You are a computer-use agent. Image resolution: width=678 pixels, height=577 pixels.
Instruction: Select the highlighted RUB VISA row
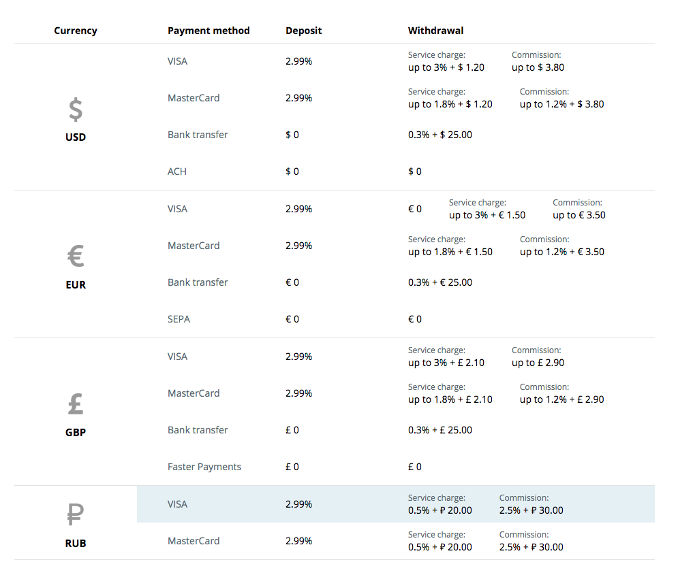point(396,504)
